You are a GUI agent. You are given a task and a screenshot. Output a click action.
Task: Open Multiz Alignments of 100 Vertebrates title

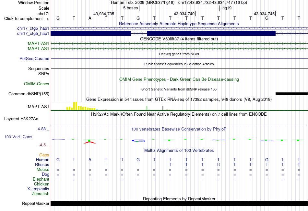pyautogui.click(x=179, y=150)
